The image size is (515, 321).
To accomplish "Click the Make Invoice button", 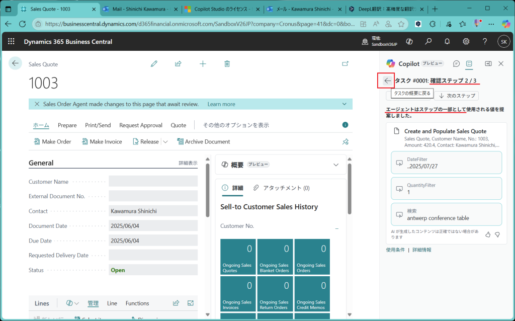I will click(102, 141).
